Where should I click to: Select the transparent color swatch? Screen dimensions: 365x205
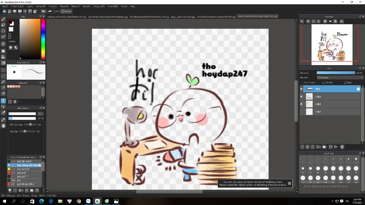pos(11,29)
